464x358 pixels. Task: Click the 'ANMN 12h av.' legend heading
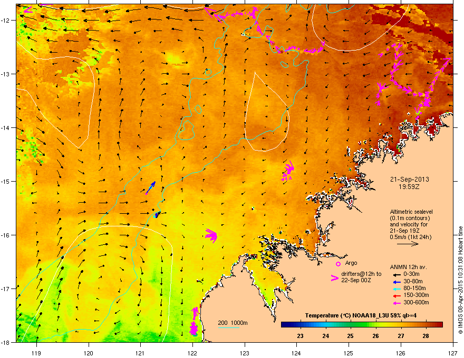(x=408, y=267)
